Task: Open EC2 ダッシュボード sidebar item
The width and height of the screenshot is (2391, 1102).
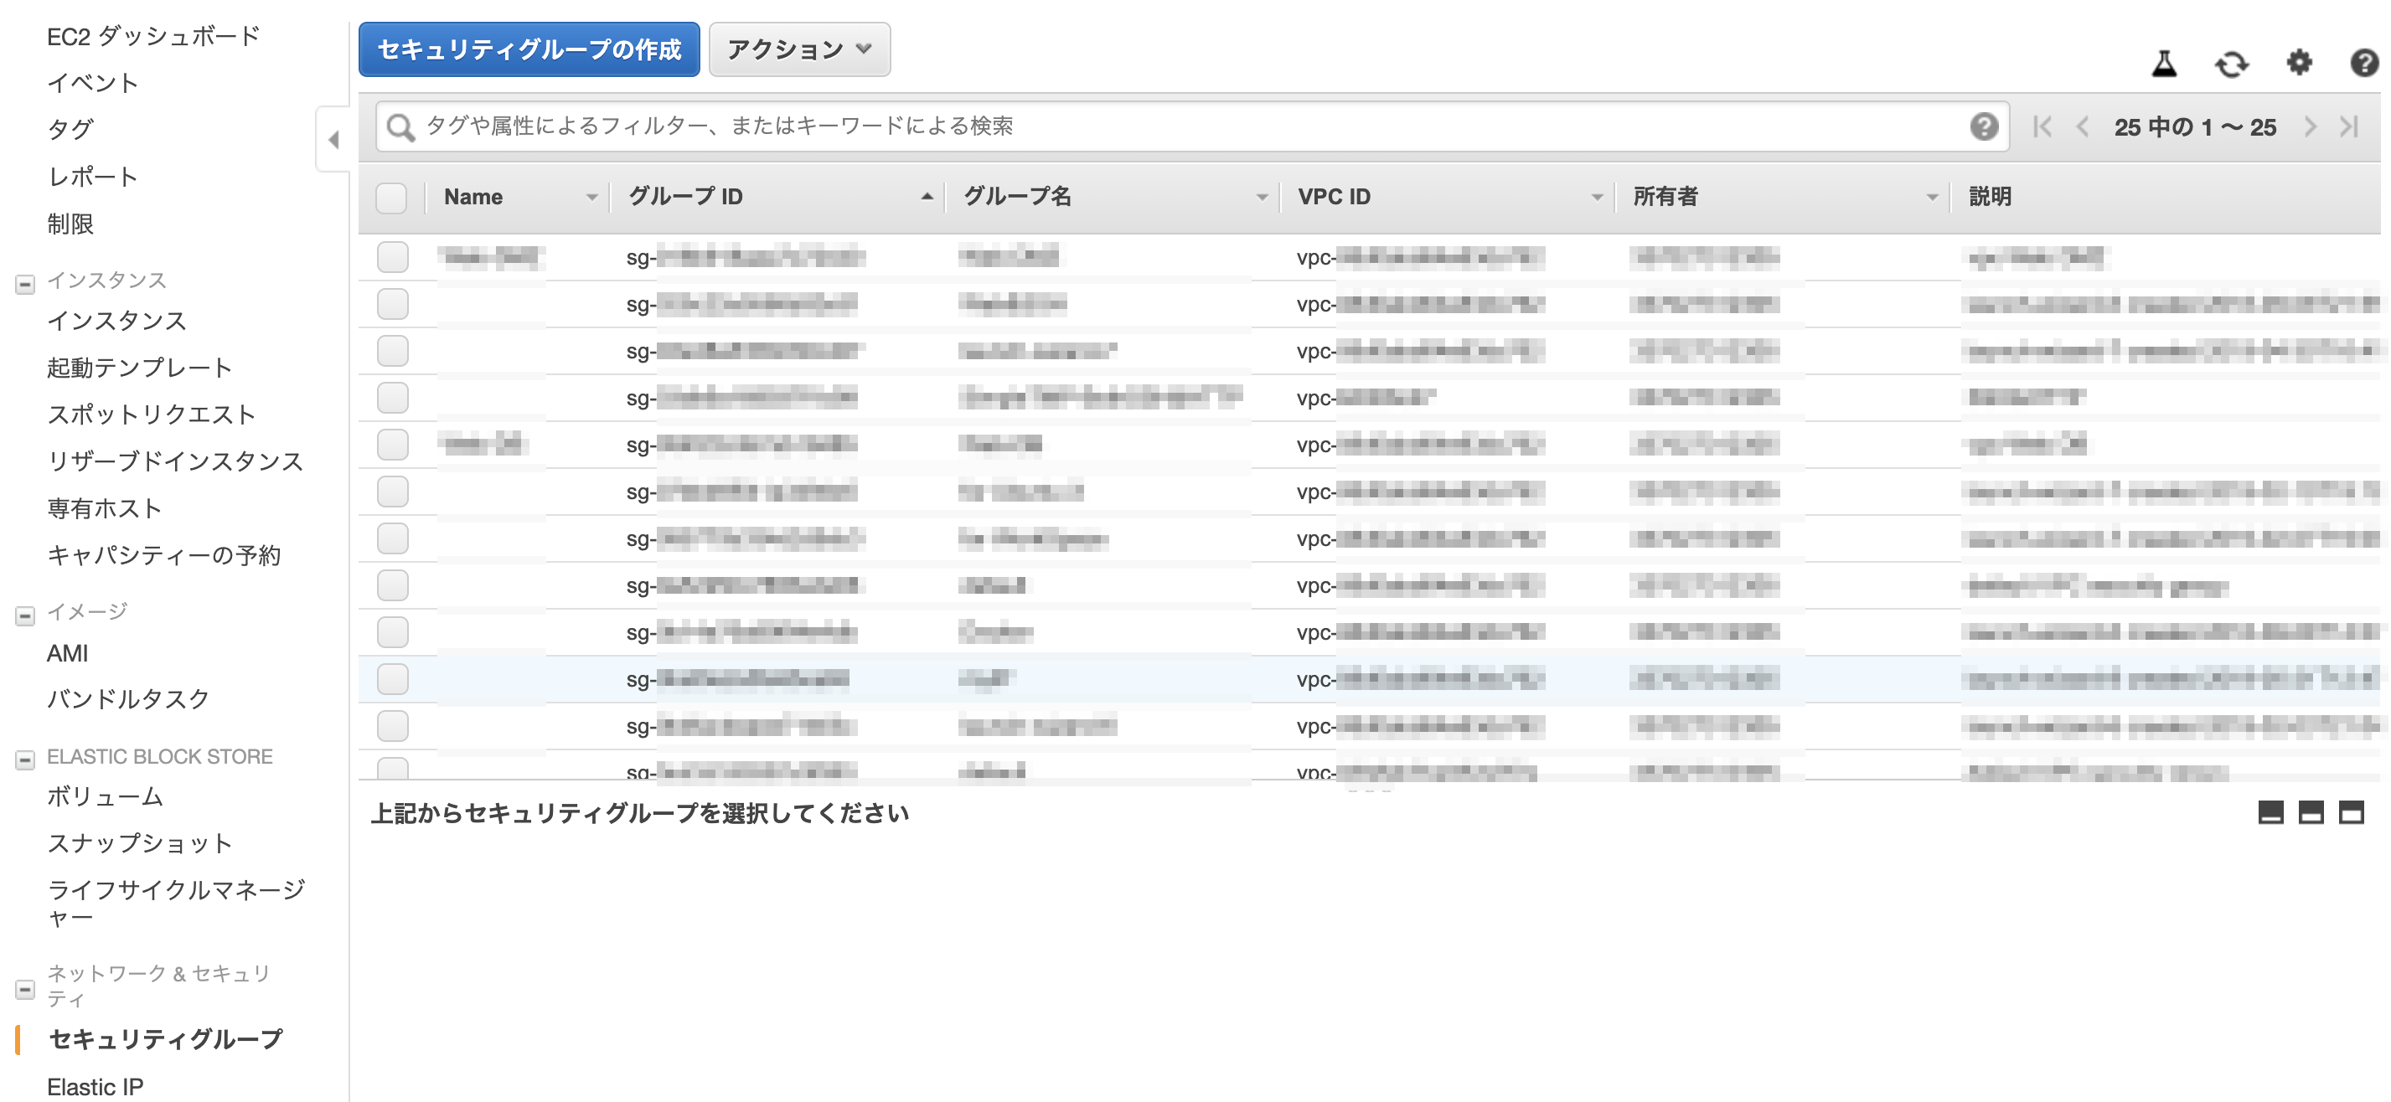Action: click(153, 36)
